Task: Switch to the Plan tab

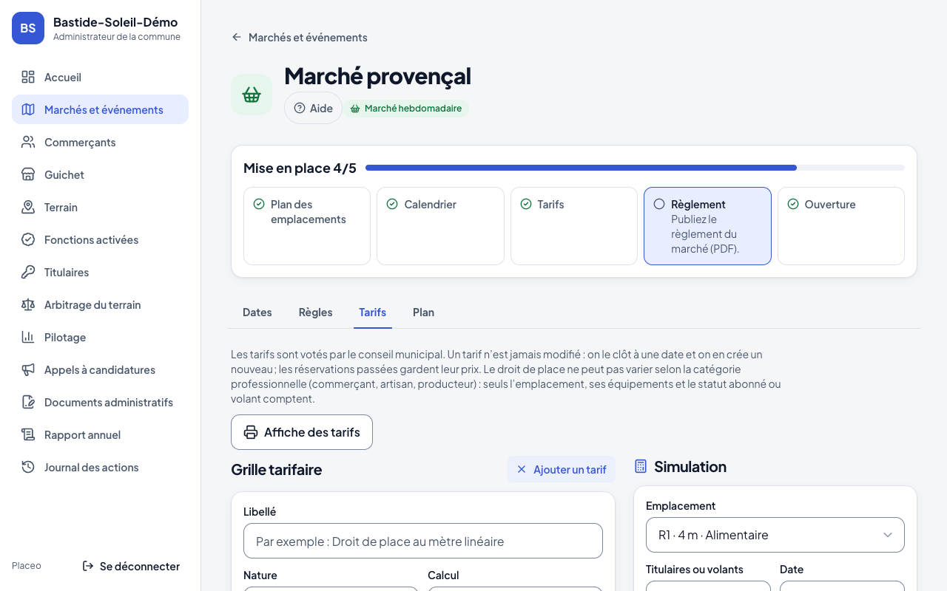Action: 423,312
